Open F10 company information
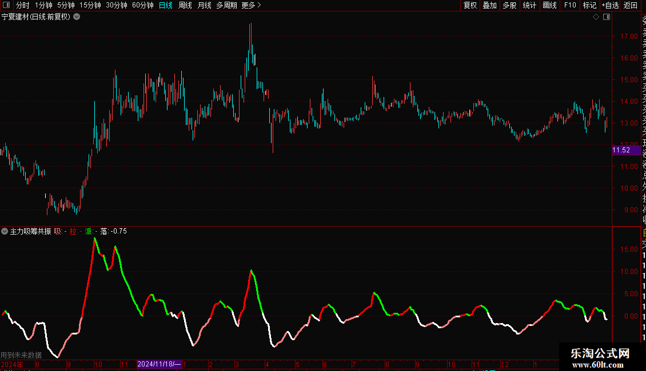The width and height of the screenshot is (646, 371). (570, 5)
